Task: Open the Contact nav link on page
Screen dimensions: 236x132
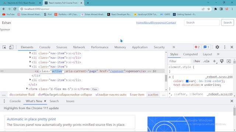Action: click(x=171, y=23)
